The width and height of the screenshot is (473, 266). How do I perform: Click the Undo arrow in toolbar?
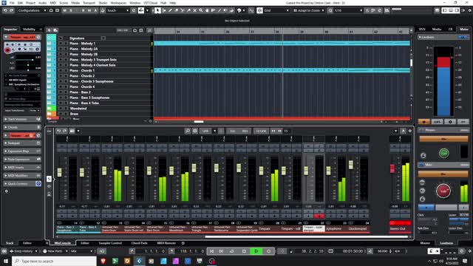pos(5,10)
